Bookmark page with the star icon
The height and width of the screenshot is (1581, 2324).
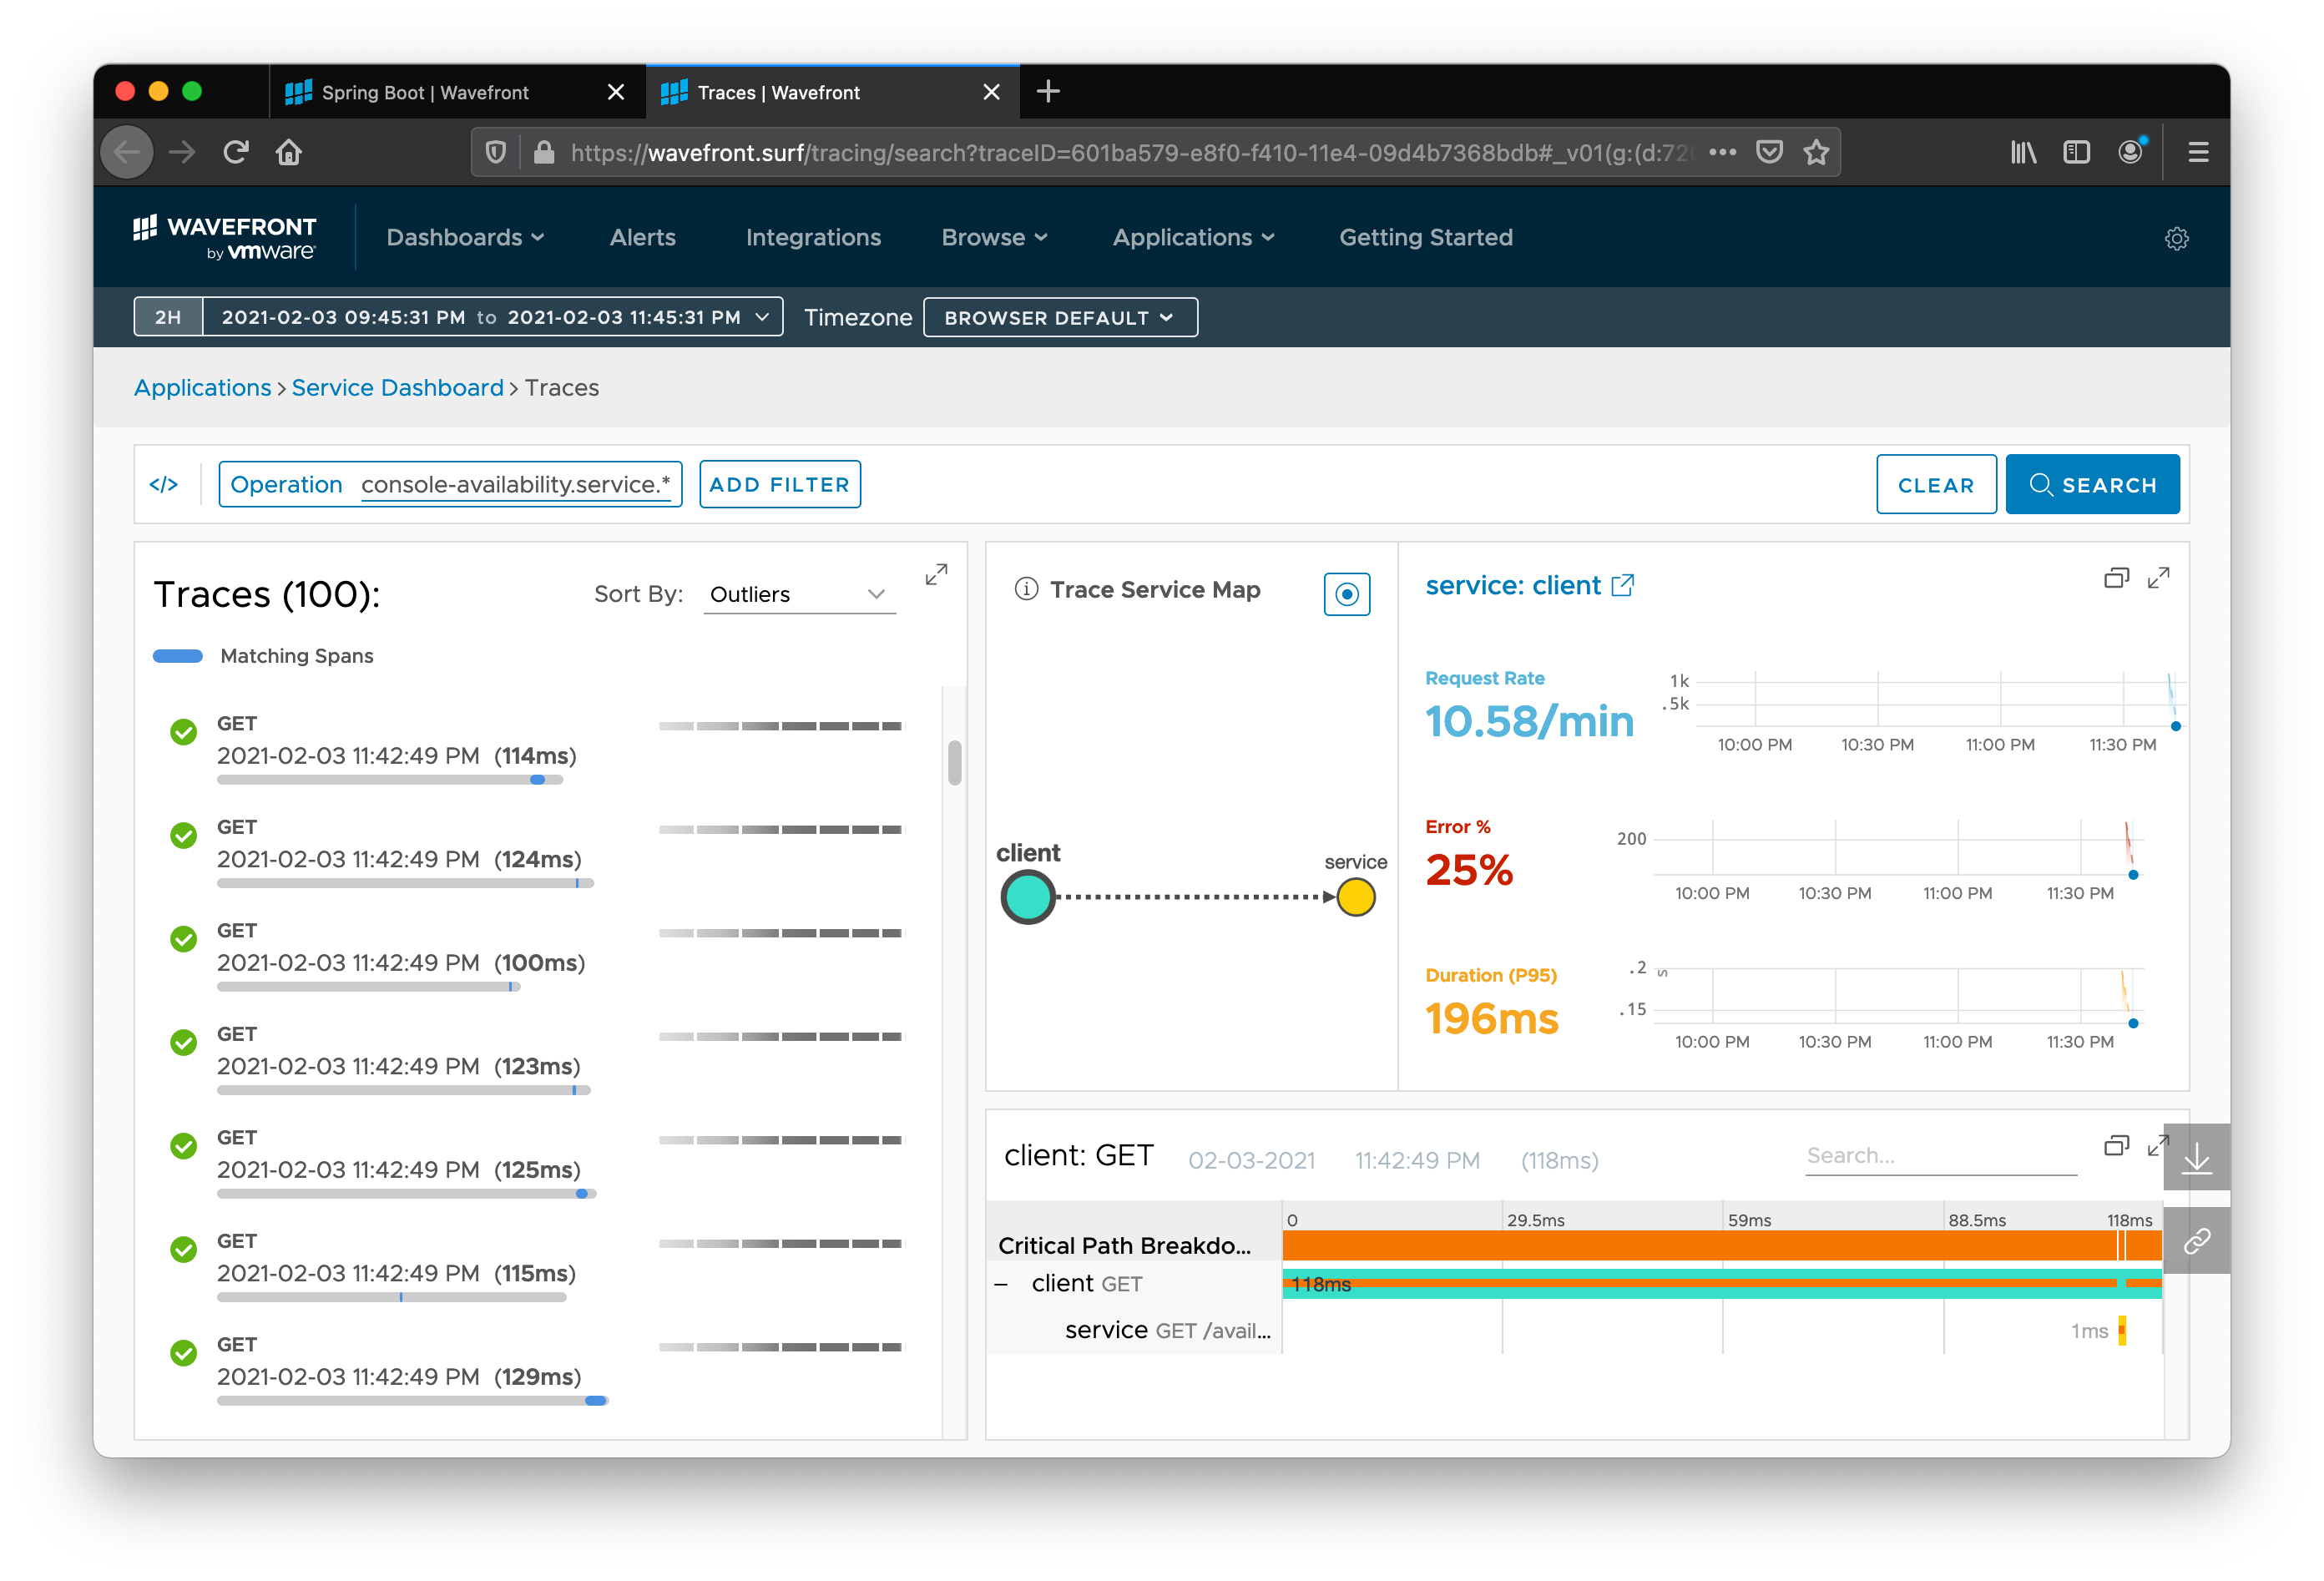[x=1816, y=152]
